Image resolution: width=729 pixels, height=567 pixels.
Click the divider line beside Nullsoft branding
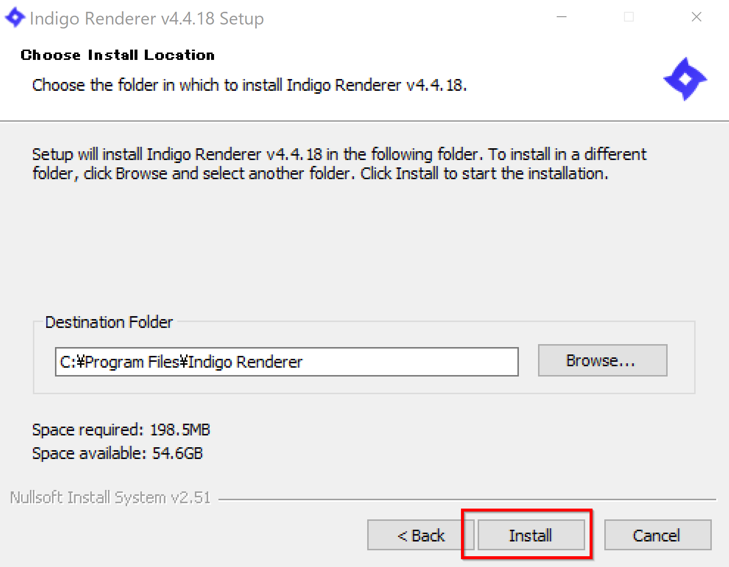pos(466,500)
